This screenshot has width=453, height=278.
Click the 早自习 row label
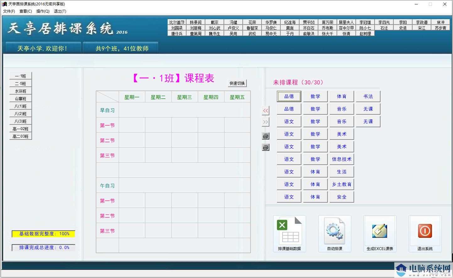[x=107, y=110]
